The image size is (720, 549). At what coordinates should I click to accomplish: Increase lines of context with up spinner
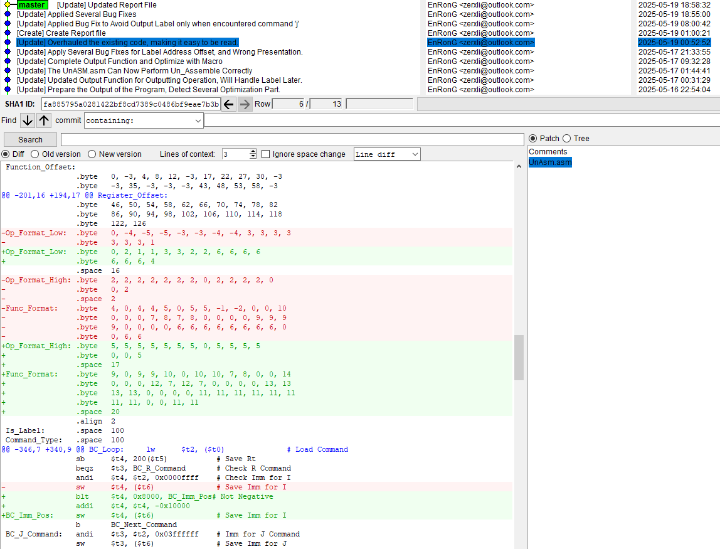click(253, 152)
